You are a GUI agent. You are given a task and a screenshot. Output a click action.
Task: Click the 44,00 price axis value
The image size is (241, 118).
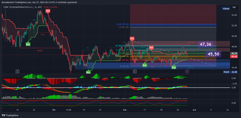[234, 68]
